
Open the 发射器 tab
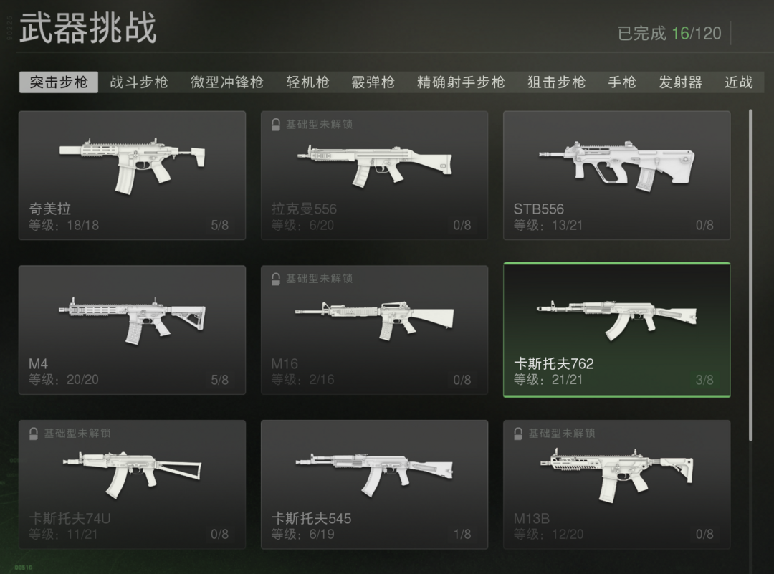[680, 82]
